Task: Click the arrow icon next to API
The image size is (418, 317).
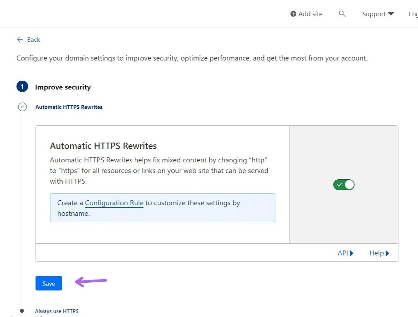Action: point(351,253)
